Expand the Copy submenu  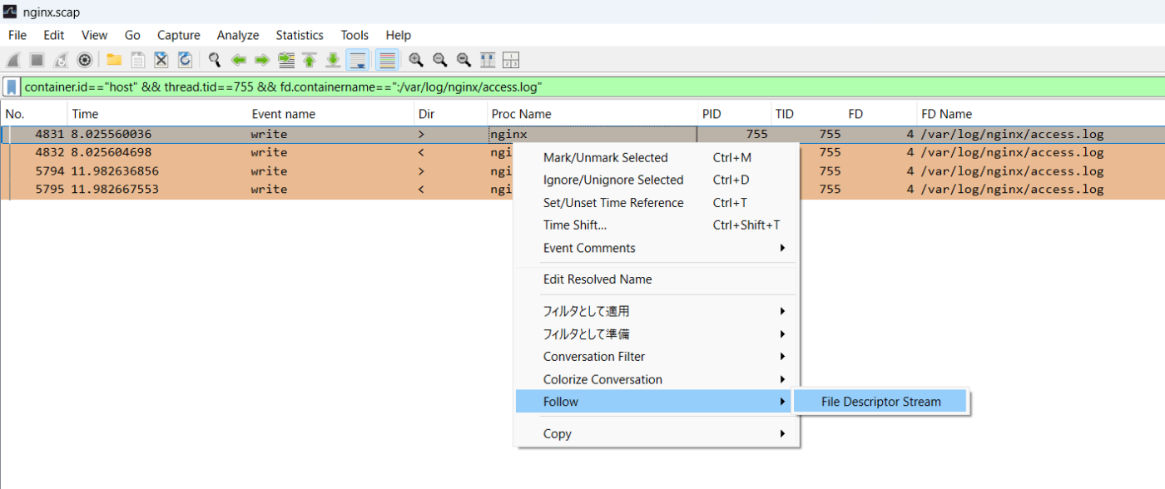click(656, 433)
